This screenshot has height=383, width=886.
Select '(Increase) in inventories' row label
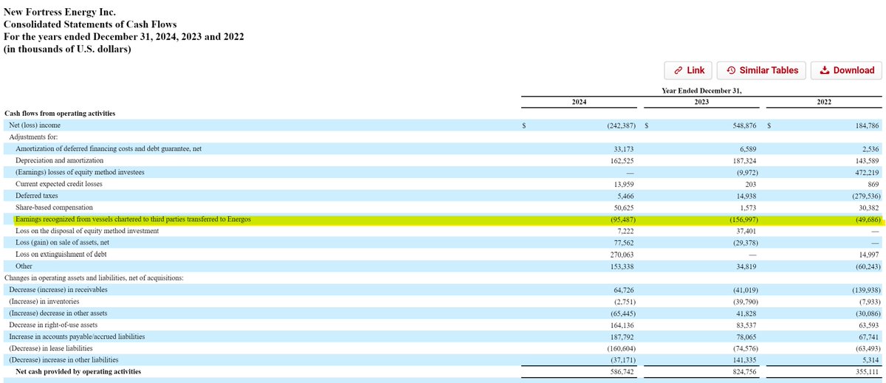pyautogui.click(x=45, y=301)
